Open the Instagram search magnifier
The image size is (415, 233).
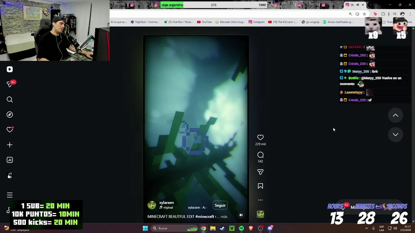[x=10, y=100]
